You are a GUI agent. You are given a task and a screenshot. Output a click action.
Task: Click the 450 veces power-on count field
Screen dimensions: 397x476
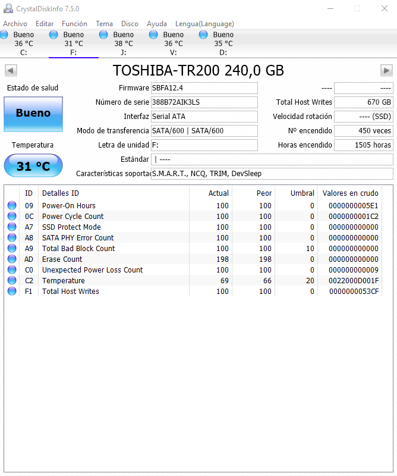tap(364, 131)
